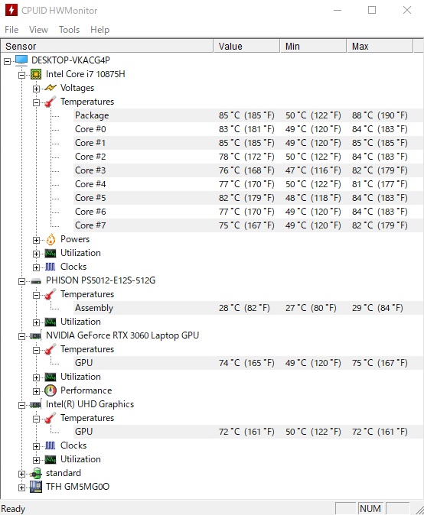Click the PHISON drive icon
This screenshot has height=515, width=424.
point(36,281)
